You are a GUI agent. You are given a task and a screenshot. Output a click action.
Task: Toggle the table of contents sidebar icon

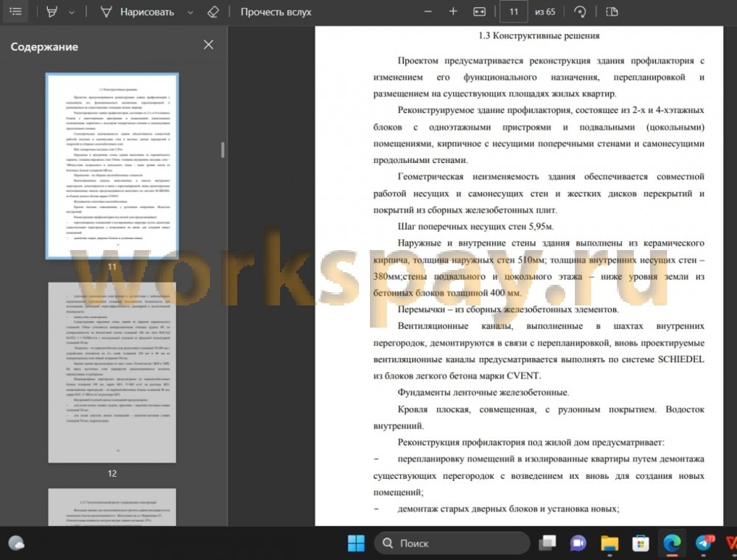15,11
